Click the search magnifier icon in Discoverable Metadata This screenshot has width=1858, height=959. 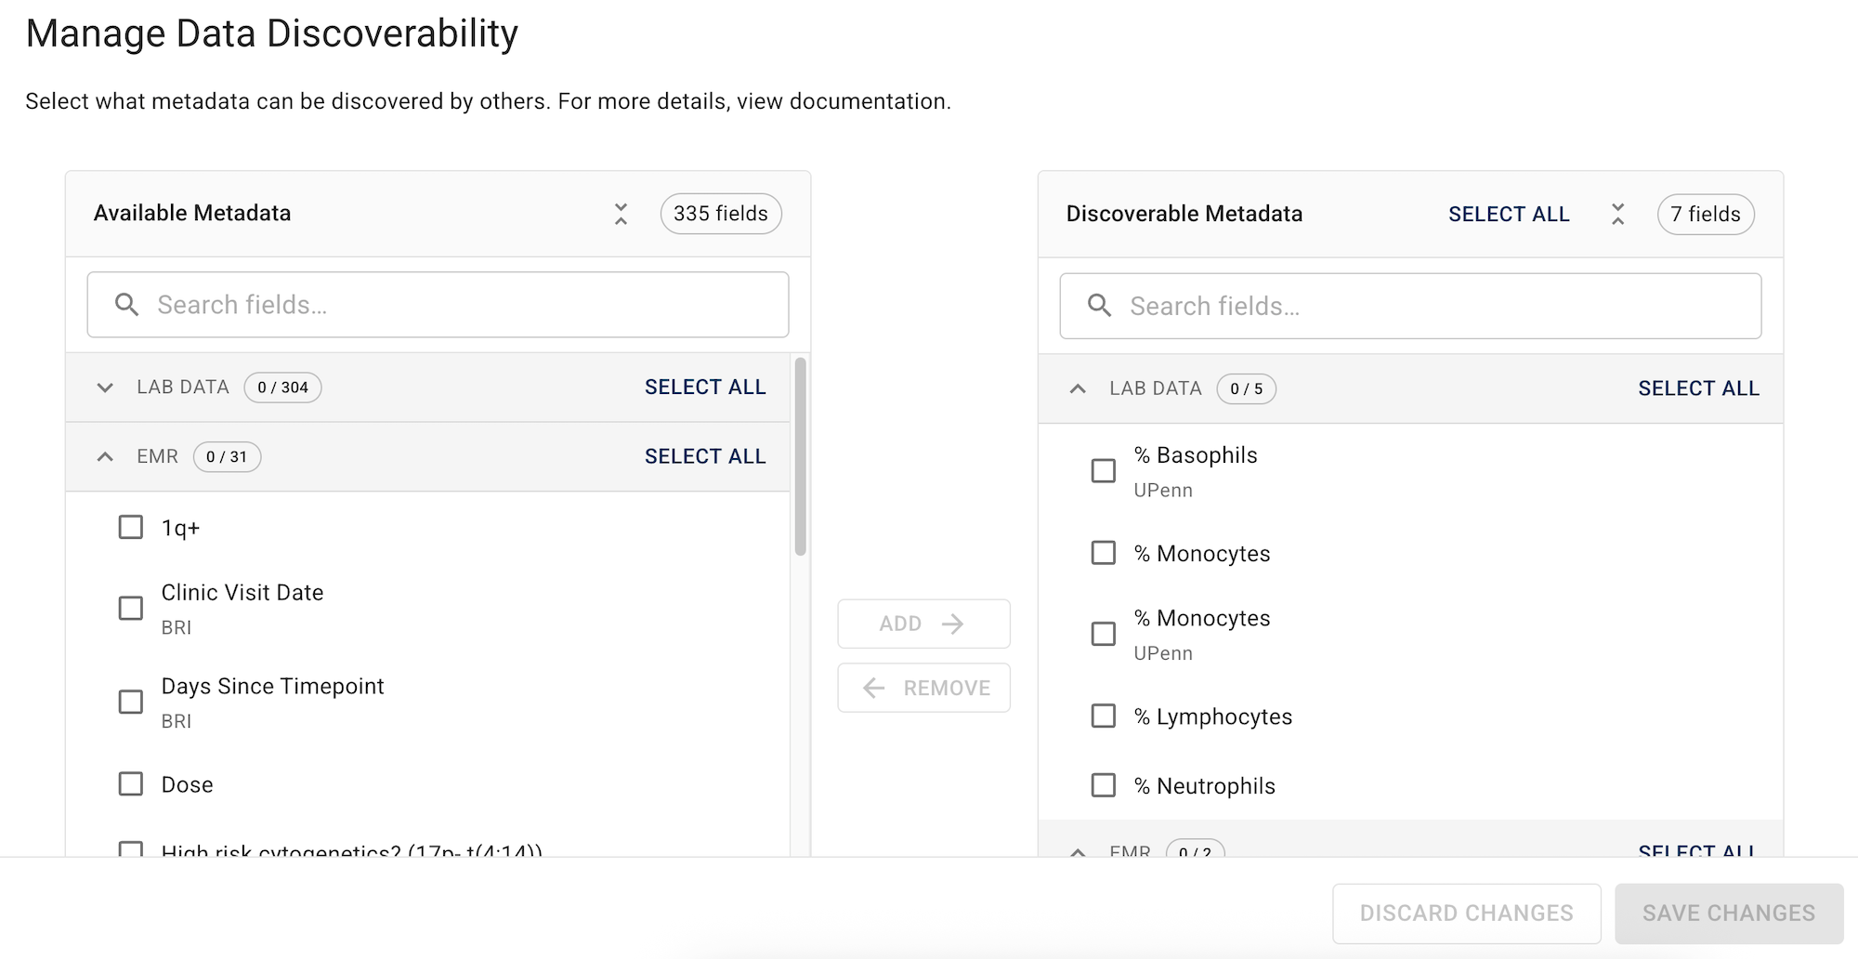(1099, 306)
